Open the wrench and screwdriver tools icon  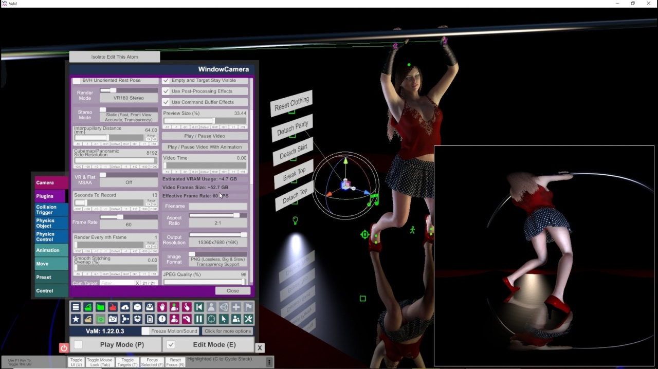(x=248, y=319)
